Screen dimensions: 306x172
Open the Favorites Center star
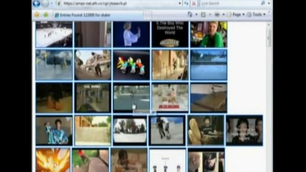click(x=37, y=15)
